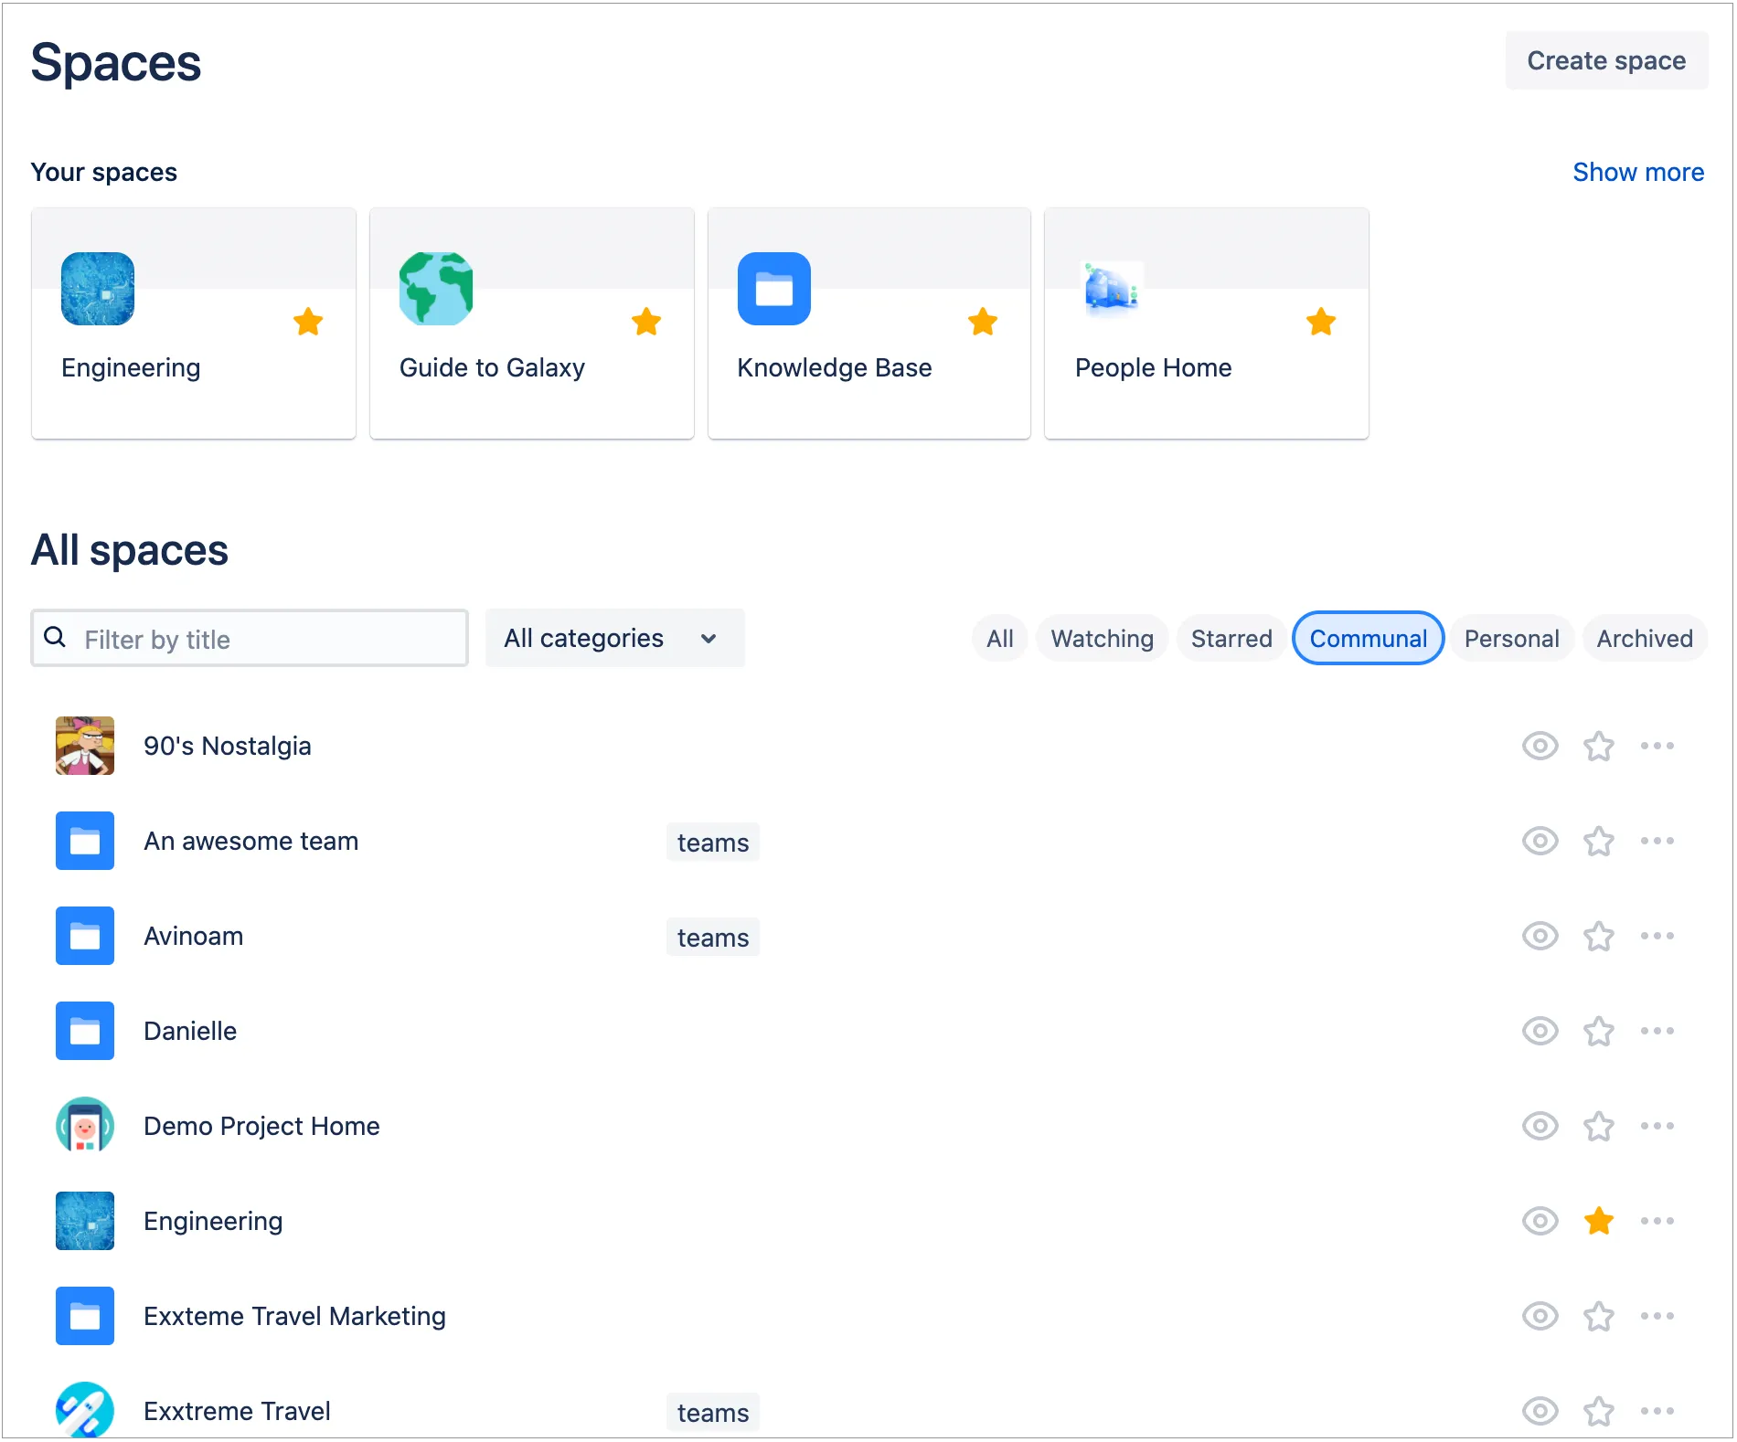Select the Watching filter tab
Viewport: 1737px width, 1442px height.
click(x=1103, y=638)
